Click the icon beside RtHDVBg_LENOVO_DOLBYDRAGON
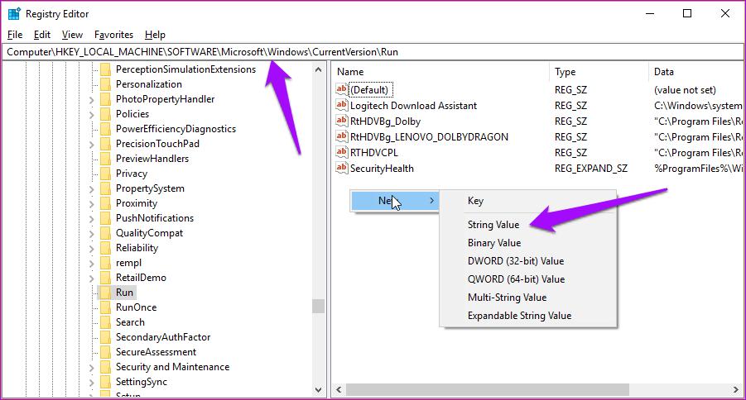The image size is (746, 400). pos(343,137)
